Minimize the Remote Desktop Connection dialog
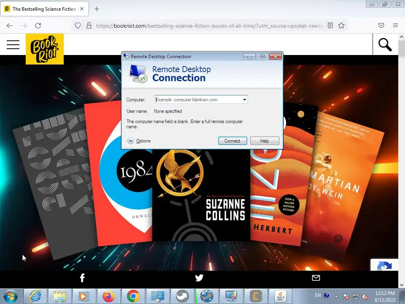Image resolution: width=405 pixels, height=304 pixels. pos(249,56)
